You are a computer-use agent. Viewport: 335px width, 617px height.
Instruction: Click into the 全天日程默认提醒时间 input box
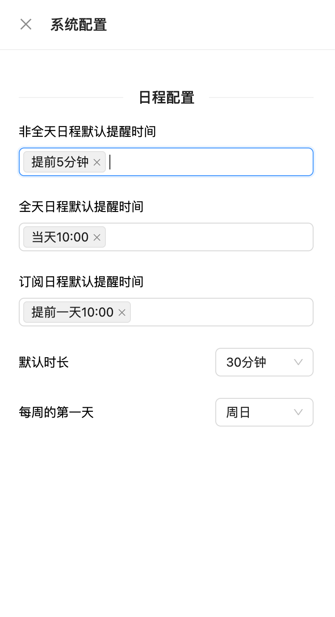click(x=209, y=237)
